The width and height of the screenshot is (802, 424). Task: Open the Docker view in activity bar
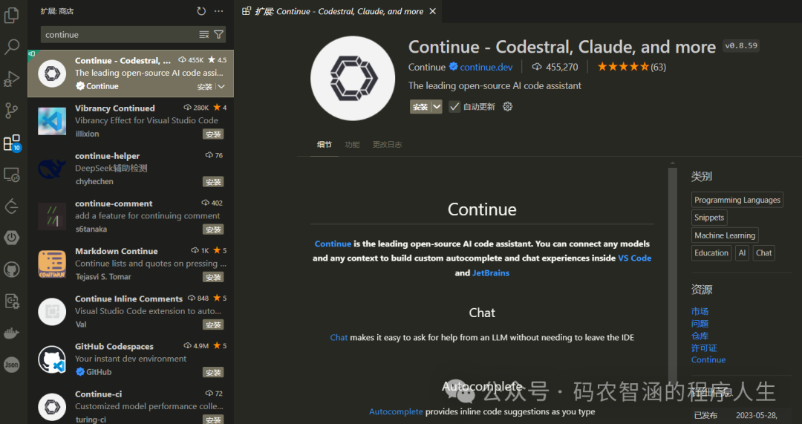pyautogui.click(x=11, y=333)
